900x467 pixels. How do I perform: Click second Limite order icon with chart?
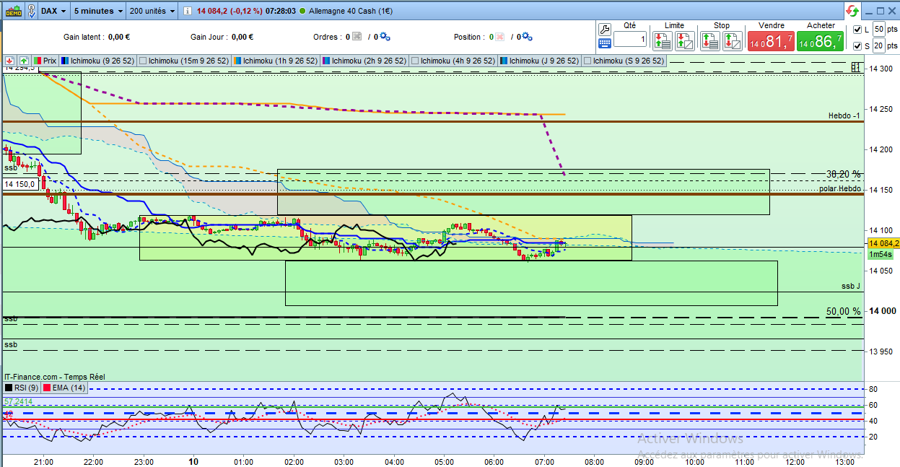click(685, 40)
